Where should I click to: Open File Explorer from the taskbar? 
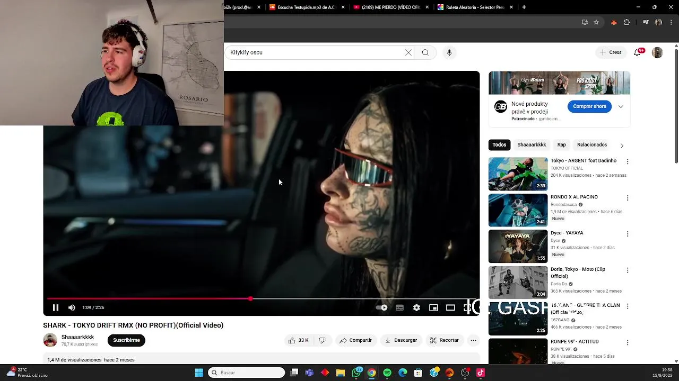[341, 373]
